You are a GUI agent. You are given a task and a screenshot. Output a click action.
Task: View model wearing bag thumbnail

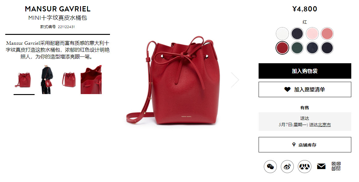tap(47, 80)
